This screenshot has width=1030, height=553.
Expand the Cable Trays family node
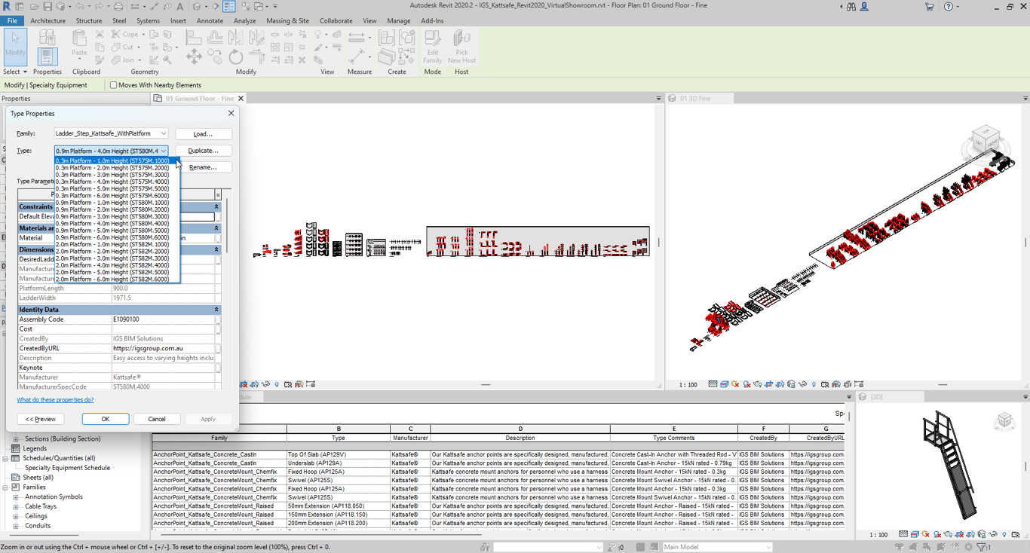pyautogui.click(x=16, y=506)
